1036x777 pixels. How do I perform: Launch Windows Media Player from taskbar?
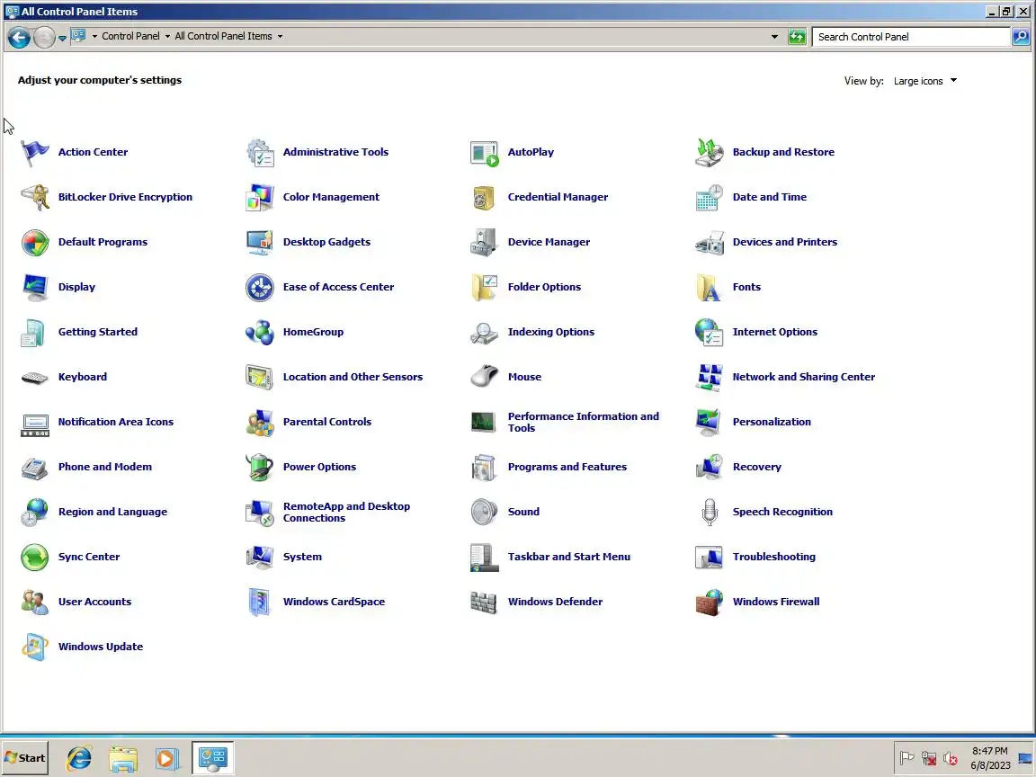point(167,758)
